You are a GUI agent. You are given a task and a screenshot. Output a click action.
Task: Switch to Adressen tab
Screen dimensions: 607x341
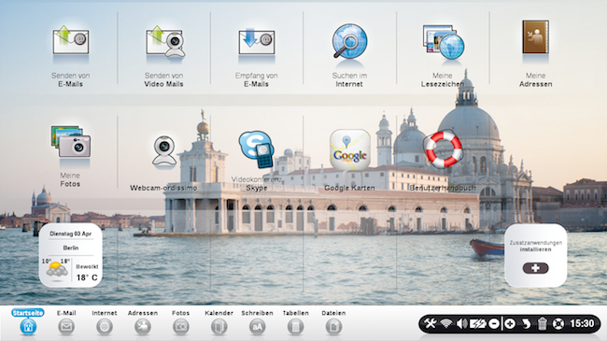(143, 322)
